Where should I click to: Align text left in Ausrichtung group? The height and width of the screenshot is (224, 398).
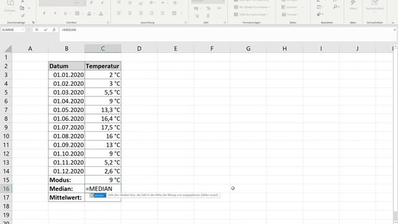(119, 13)
